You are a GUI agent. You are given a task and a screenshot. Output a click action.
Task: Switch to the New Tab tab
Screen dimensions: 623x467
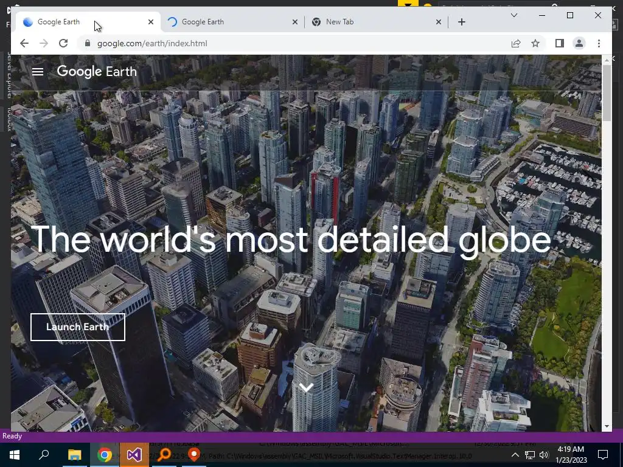coord(375,22)
